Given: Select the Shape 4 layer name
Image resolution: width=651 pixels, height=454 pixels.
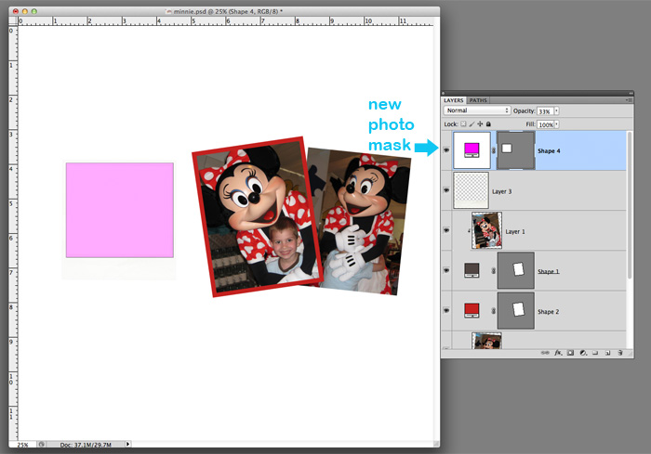Looking at the screenshot, I should click(x=549, y=151).
